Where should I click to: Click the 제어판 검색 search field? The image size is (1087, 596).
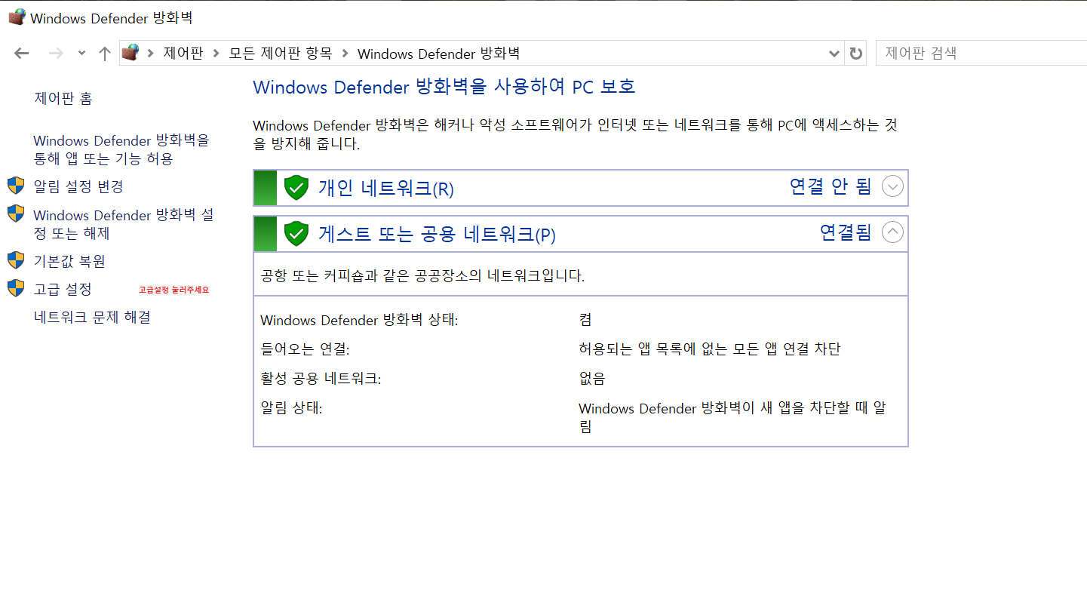(x=981, y=54)
